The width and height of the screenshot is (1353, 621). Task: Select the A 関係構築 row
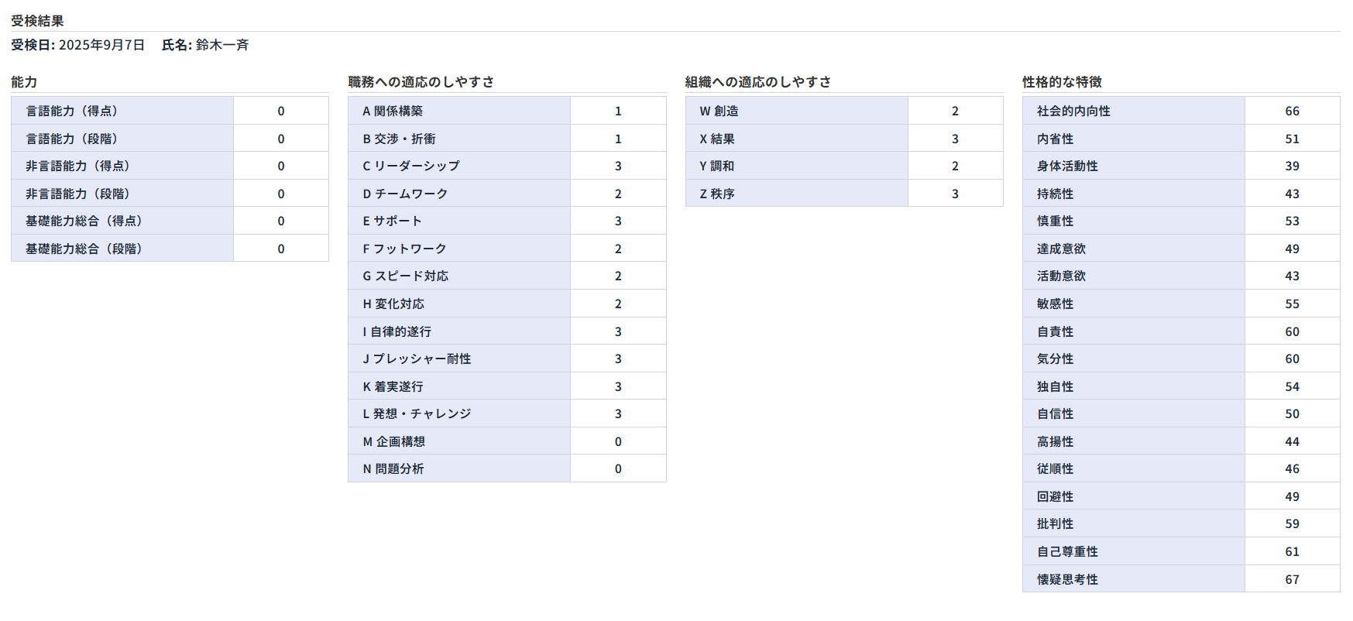(x=393, y=111)
